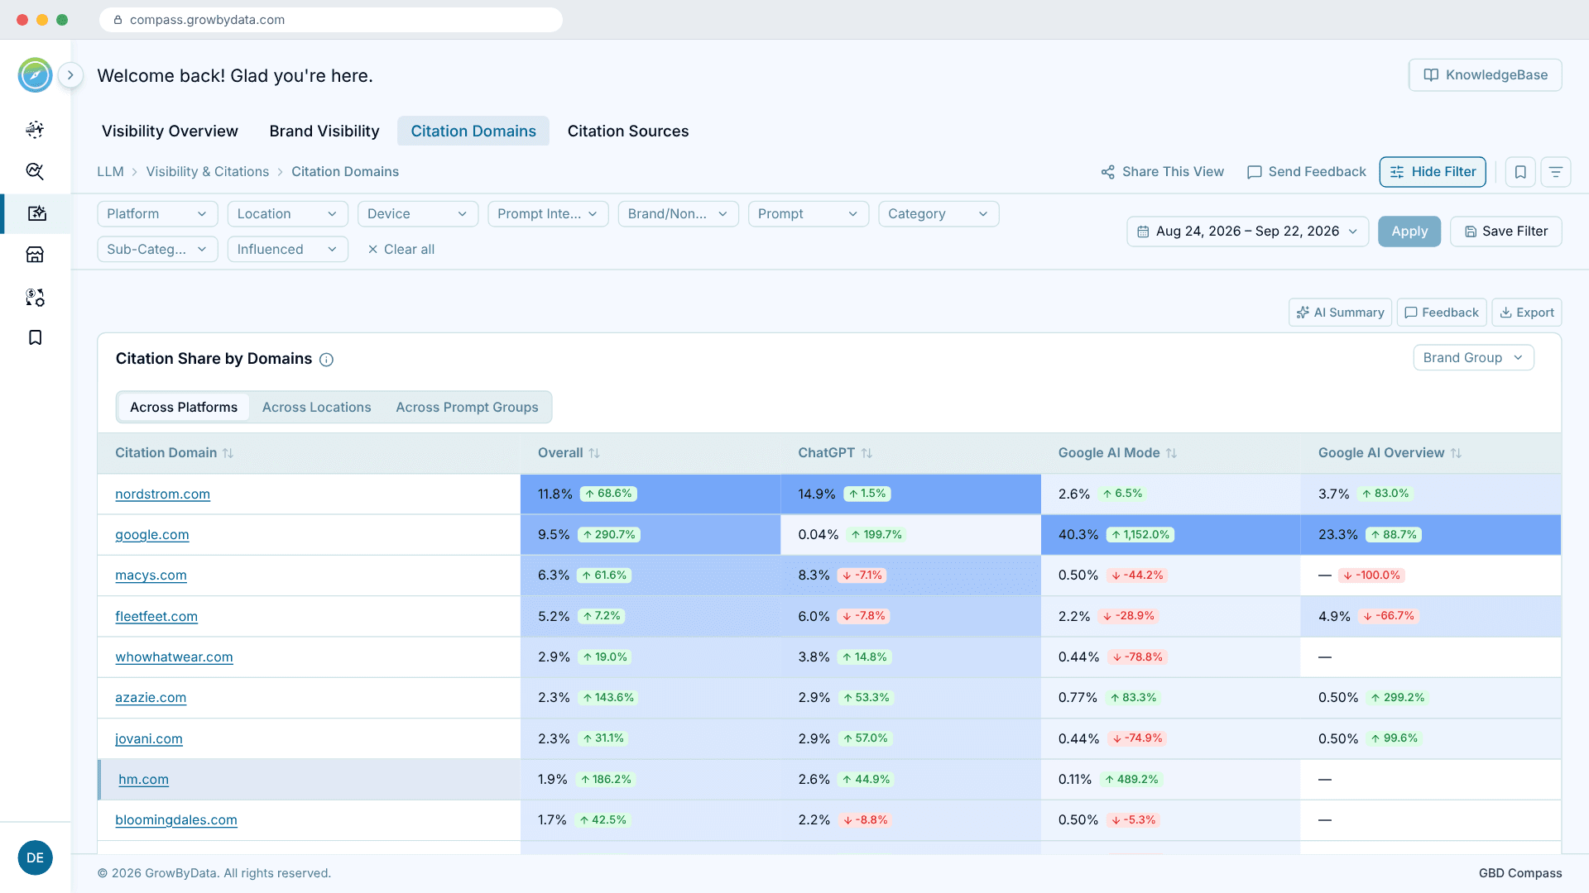The height and width of the screenshot is (893, 1589).
Task: Click the browser address bar
Action: tap(331, 20)
